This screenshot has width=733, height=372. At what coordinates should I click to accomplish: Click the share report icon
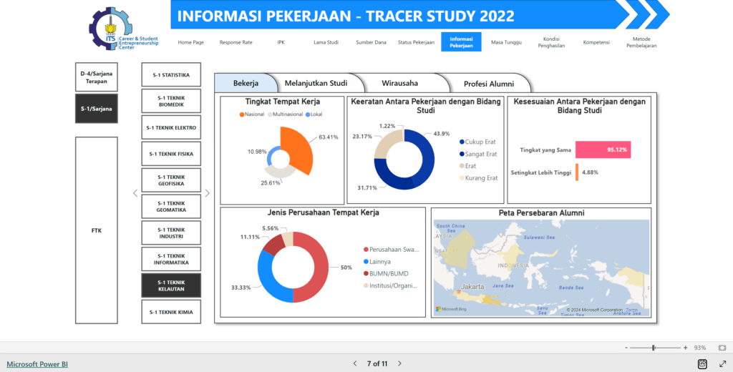point(702,363)
